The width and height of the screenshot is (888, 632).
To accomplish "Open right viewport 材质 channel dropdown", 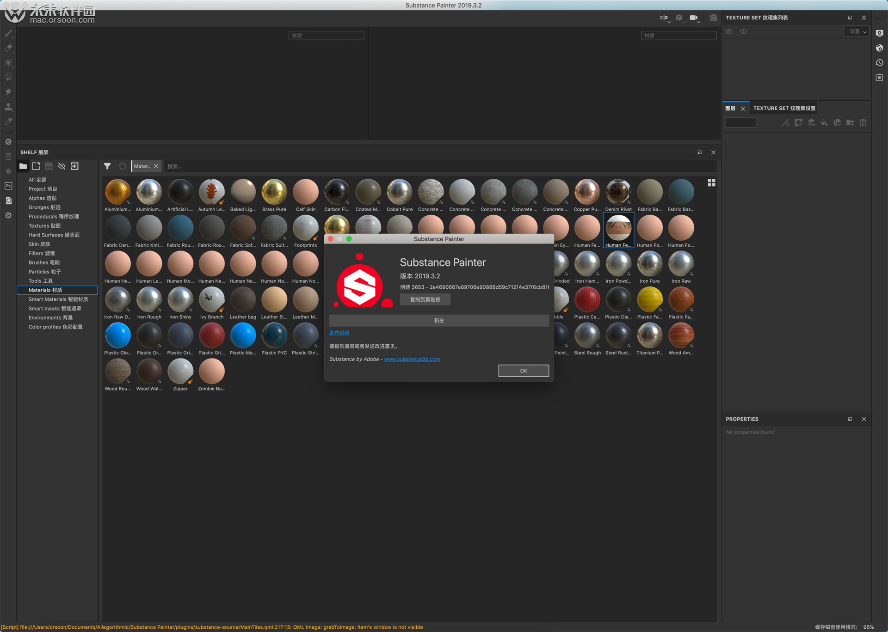I will [678, 36].
